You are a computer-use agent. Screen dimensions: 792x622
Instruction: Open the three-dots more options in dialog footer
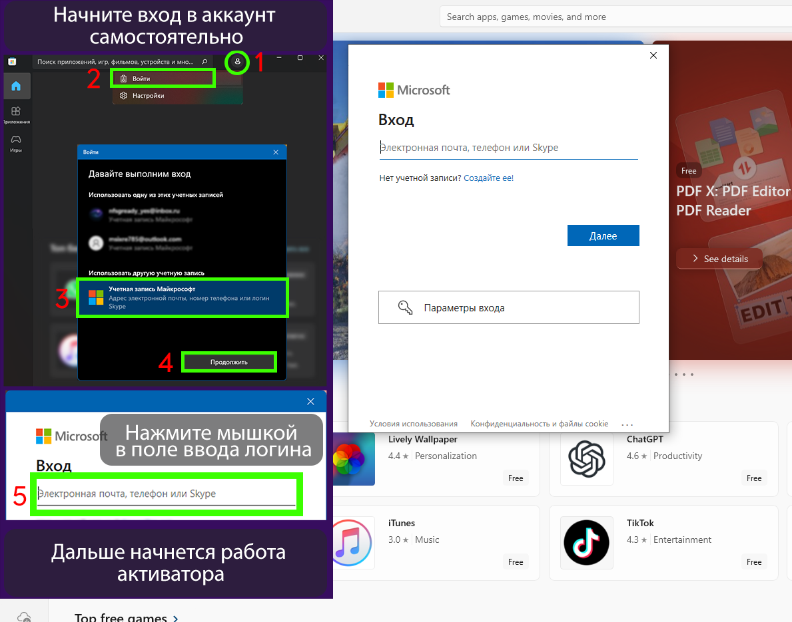click(x=627, y=424)
